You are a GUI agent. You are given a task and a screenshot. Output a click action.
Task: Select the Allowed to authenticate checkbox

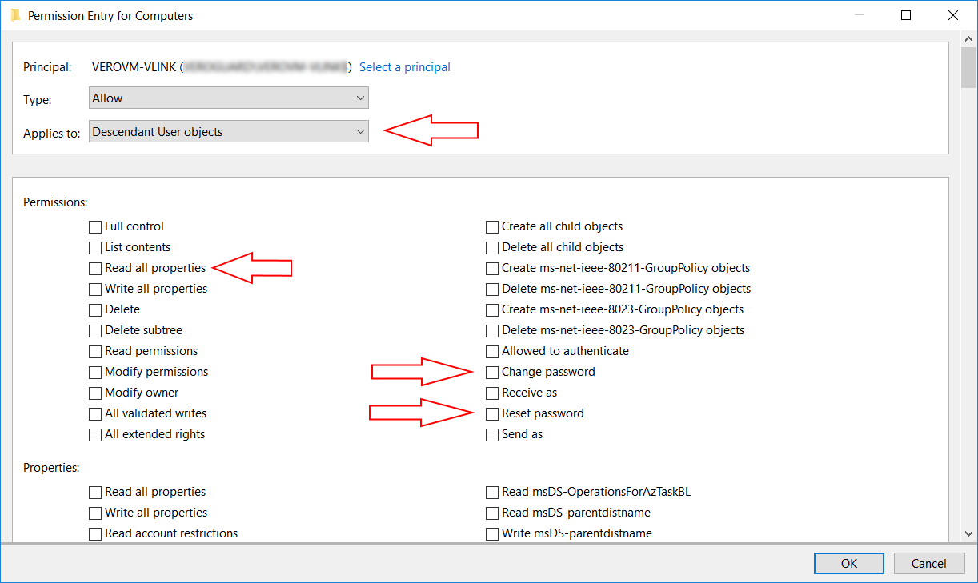coord(493,352)
